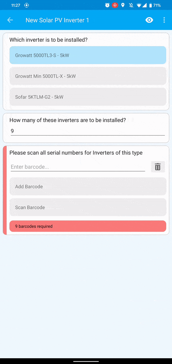Tap the location pin status icon
The height and width of the screenshot is (364, 172).
point(123,5)
